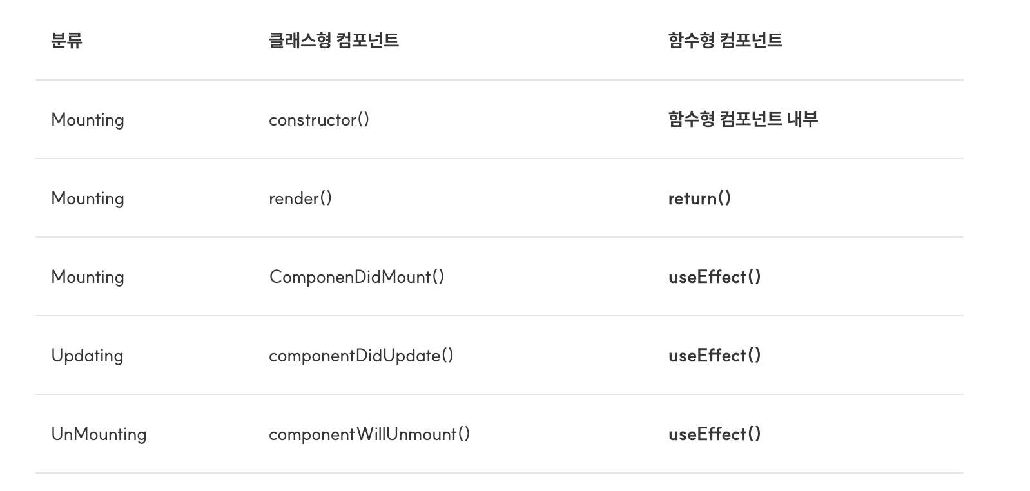The image size is (1030, 491).
Task: Click useEffect() in the Updating row
Action: (714, 356)
